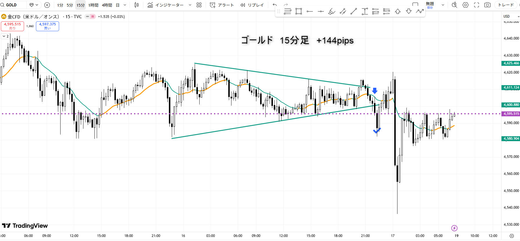Enter fullscreen mode

pyautogui.click(x=476, y=5)
